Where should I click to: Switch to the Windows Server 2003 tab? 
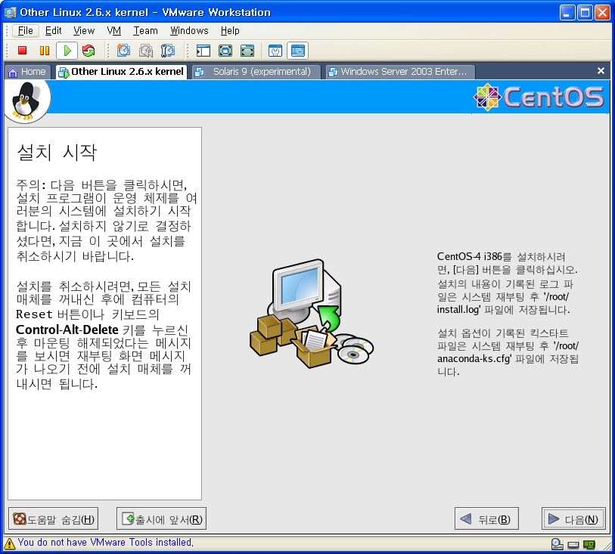tap(398, 72)
